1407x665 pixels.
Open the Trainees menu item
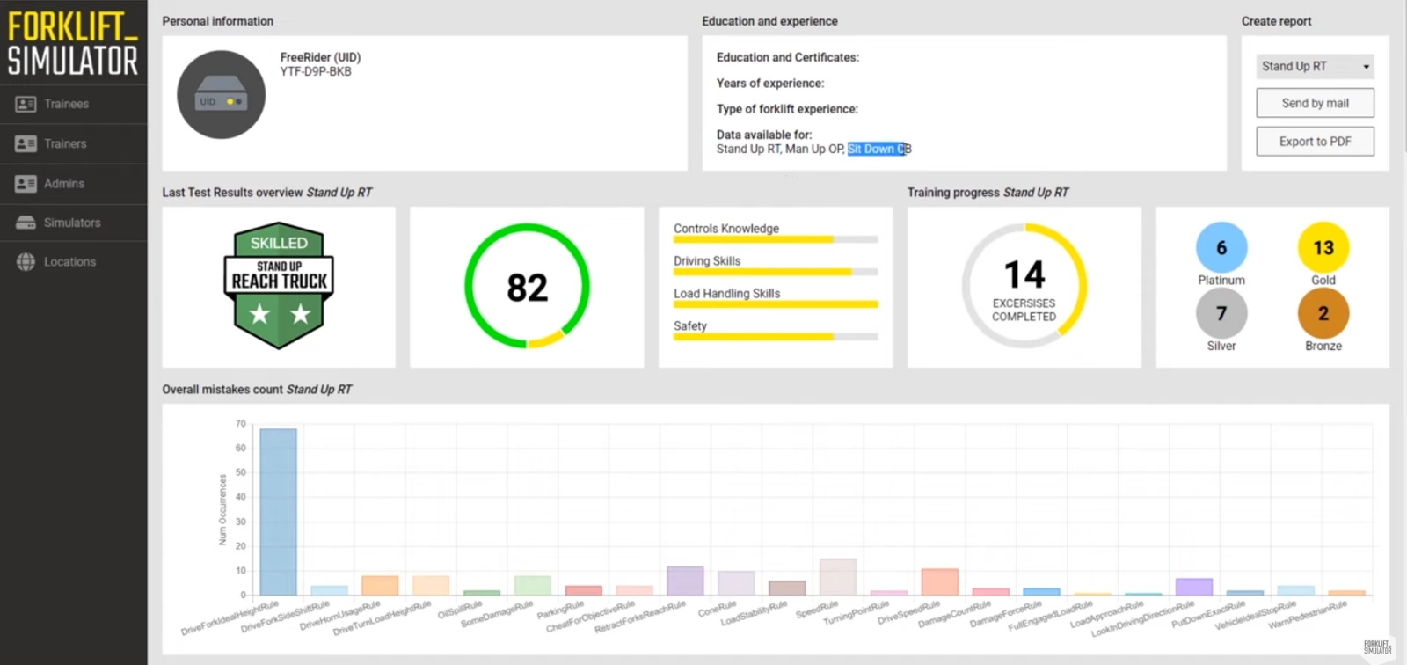67,104
